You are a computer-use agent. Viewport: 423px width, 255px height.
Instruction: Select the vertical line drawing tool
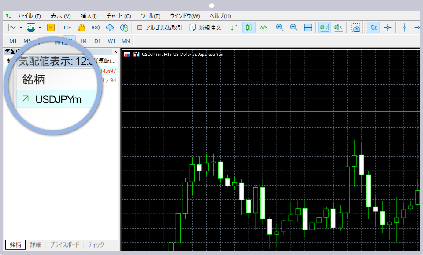pyautogui.click(x=404, y=27)
